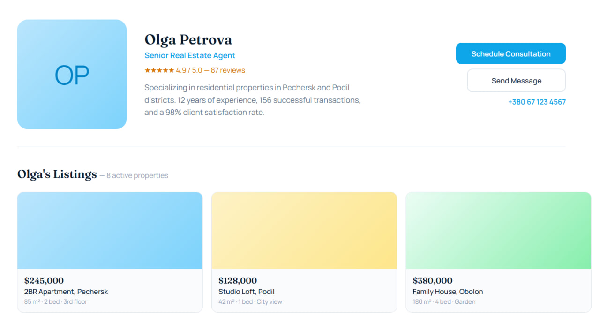600x316 pixels.
Task: Click the Olga's Listings heading
Action: point(57,174)
